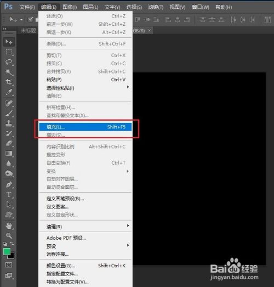This screenshot has width=274, height=287.
Task: Open the 图层(L) menu
Action: pyautogui.click(x=90, y=7)
